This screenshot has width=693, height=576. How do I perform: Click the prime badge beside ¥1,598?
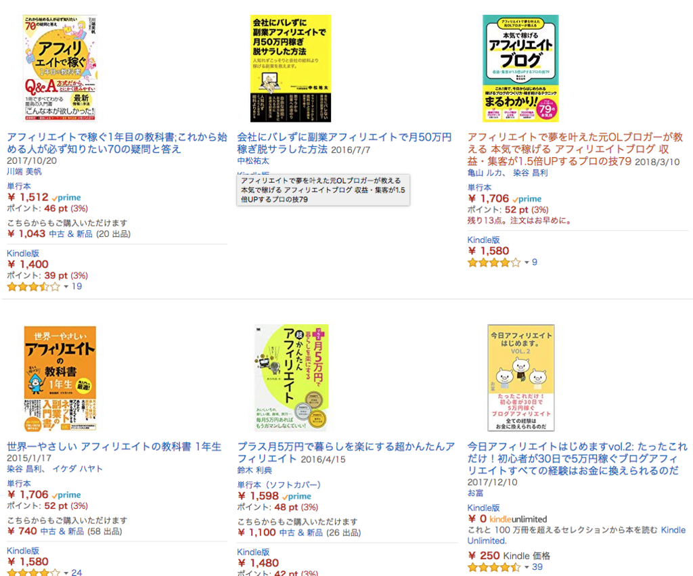tap(296, 496)
